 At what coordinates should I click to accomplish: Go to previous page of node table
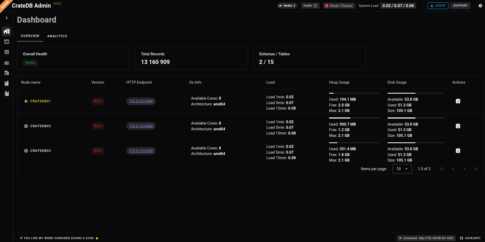(x=453, y=169)
